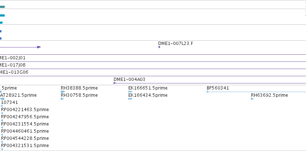Screen dimensions: 306x151
Task: Click the RP004221463.5prime arrow marker
Action: pyautogui.click(x=2, y=113)
